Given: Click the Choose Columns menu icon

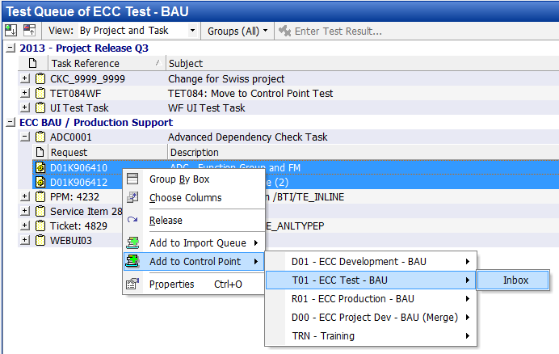Looking at the screenshot, I should click(x=133, y=198).
